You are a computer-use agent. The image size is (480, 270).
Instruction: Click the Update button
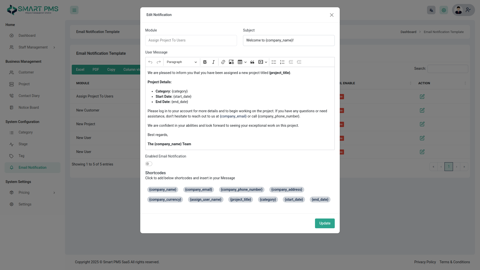pos(324,223)
